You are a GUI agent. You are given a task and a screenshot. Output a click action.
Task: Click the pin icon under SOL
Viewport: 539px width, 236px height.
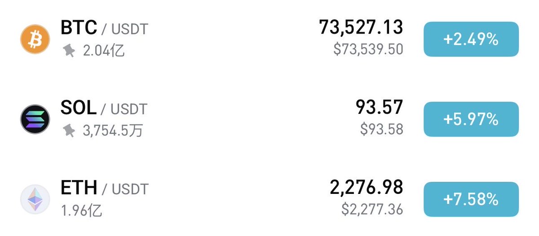click(x=69, y=131)
